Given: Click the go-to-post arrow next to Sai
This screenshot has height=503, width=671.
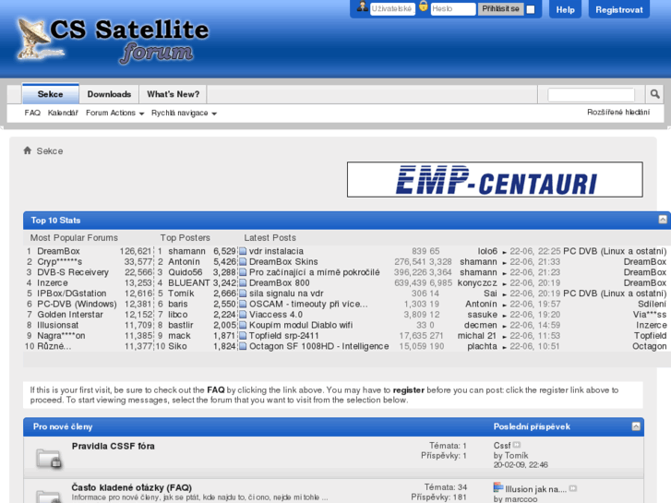Looking at the screenshot, I should (505, 294).
